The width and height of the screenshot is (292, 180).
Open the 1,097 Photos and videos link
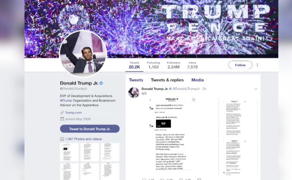(83, 139)
